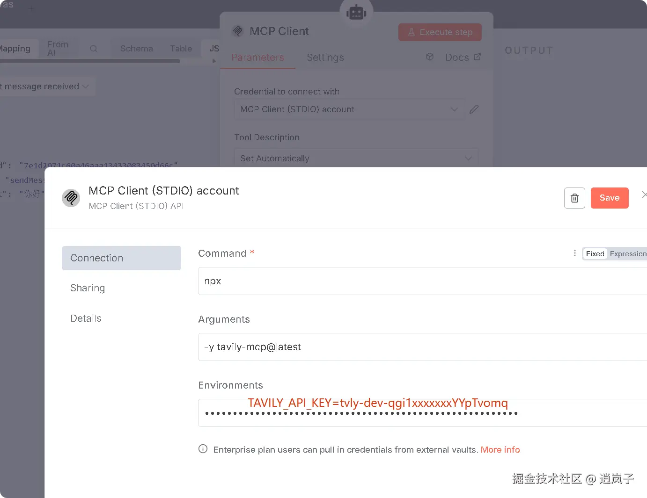This screenshot has width=647, height=498.
Task: Select the Table view tab
Action: [x=181, y=49]
